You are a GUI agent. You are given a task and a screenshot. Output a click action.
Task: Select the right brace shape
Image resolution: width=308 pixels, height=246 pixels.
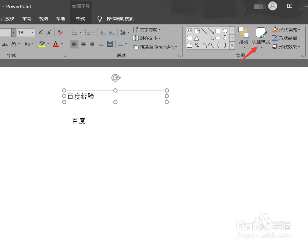click(225, 46)
